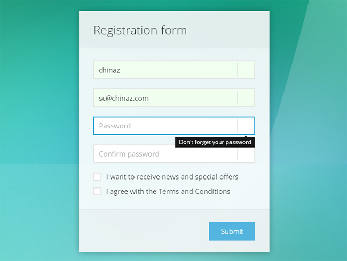Click empty header space right of the title
Image resolution: width=347 pixels, height=261 pixels.
click(x=230, y=30)
